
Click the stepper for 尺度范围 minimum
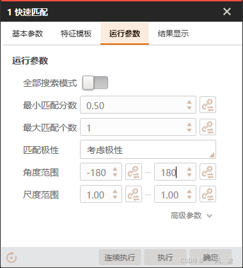[x=115, y=194]
